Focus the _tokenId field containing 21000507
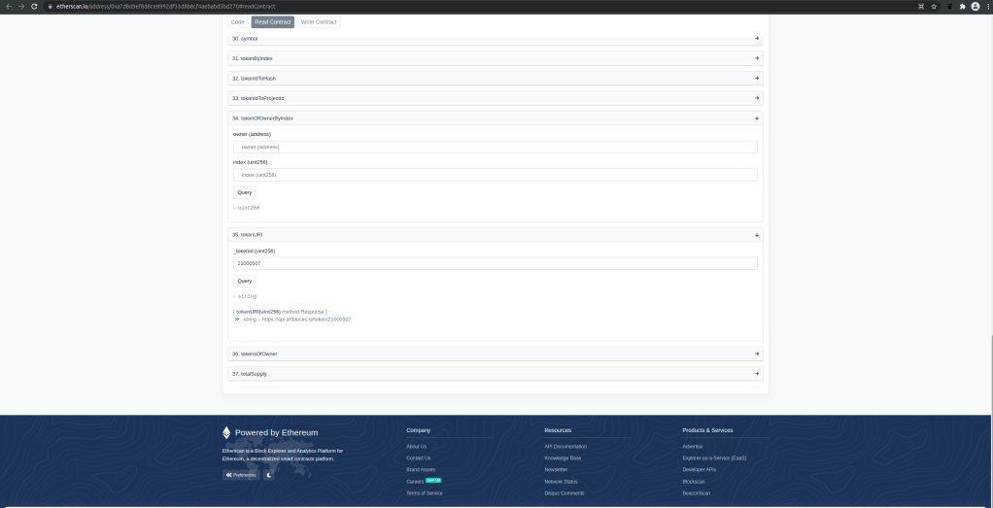The image size is (993, 508). [495, 263]
